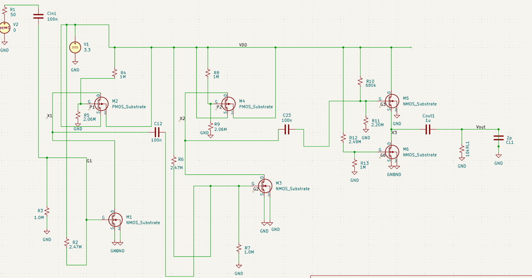
Task: Select the 680k value of R10
Action: [x=371, y=85]
